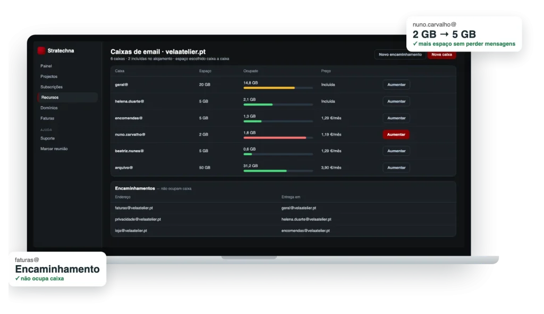Open Painel in the sidebar

46,66
